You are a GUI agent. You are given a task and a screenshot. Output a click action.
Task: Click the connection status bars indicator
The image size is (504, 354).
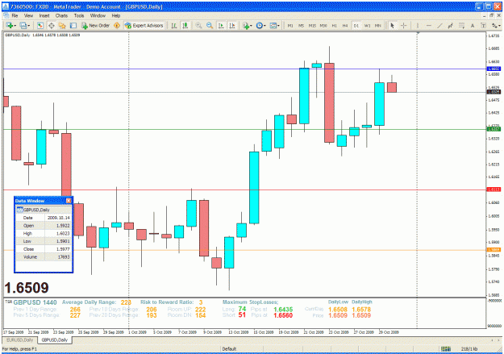[x=445, y=349]
